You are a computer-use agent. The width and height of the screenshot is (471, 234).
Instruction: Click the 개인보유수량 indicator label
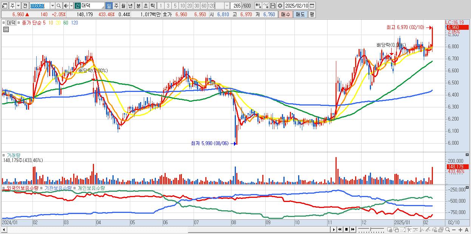[x=91, y=187]
